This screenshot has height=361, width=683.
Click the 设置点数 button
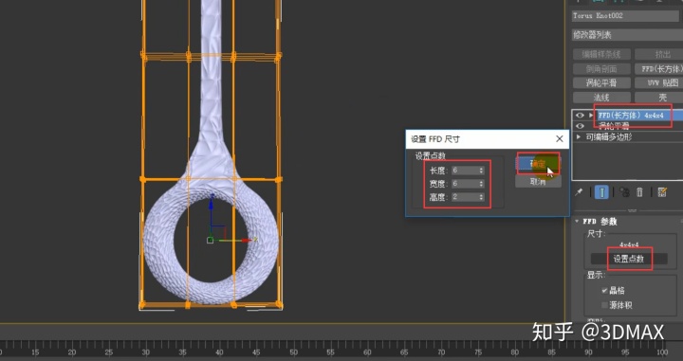629,259
